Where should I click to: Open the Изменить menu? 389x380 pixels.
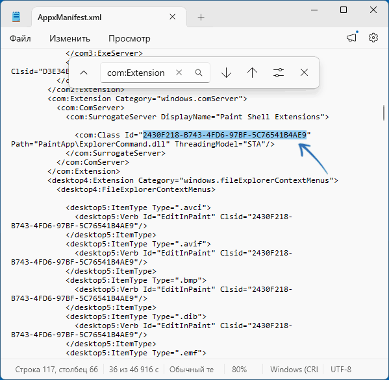click(x=69, y=38)
